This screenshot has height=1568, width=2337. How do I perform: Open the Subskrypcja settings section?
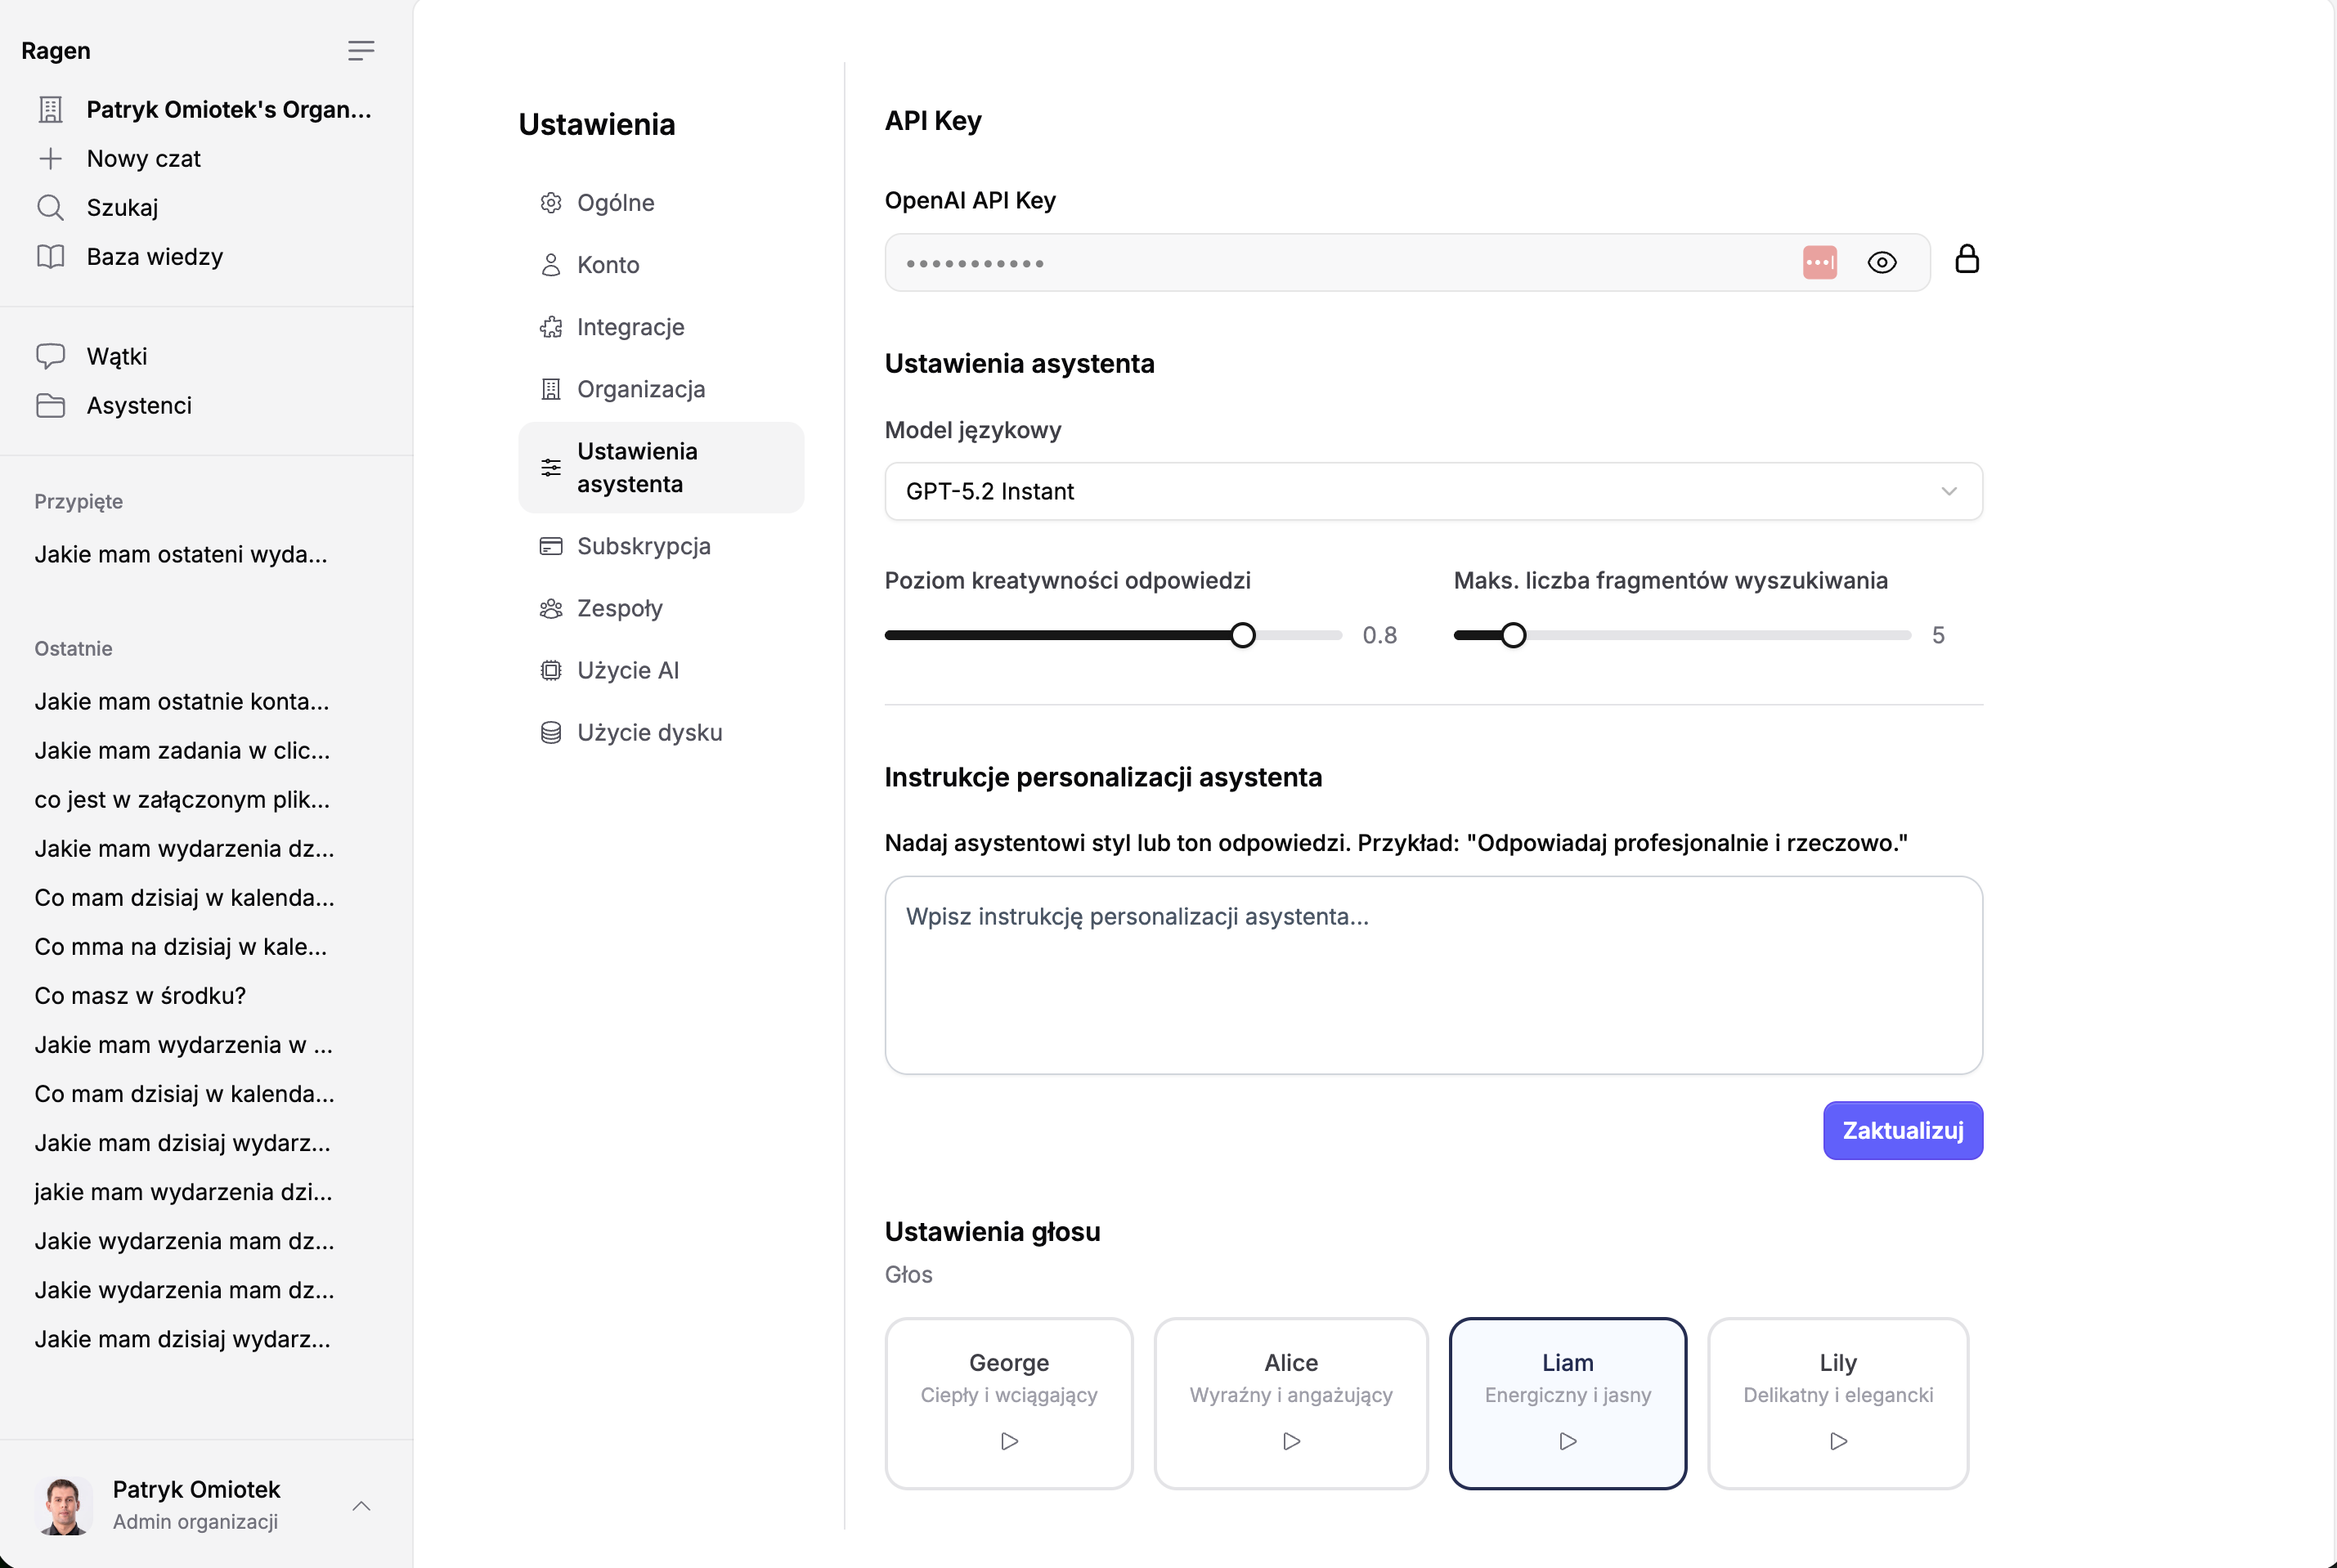point(643,546)
